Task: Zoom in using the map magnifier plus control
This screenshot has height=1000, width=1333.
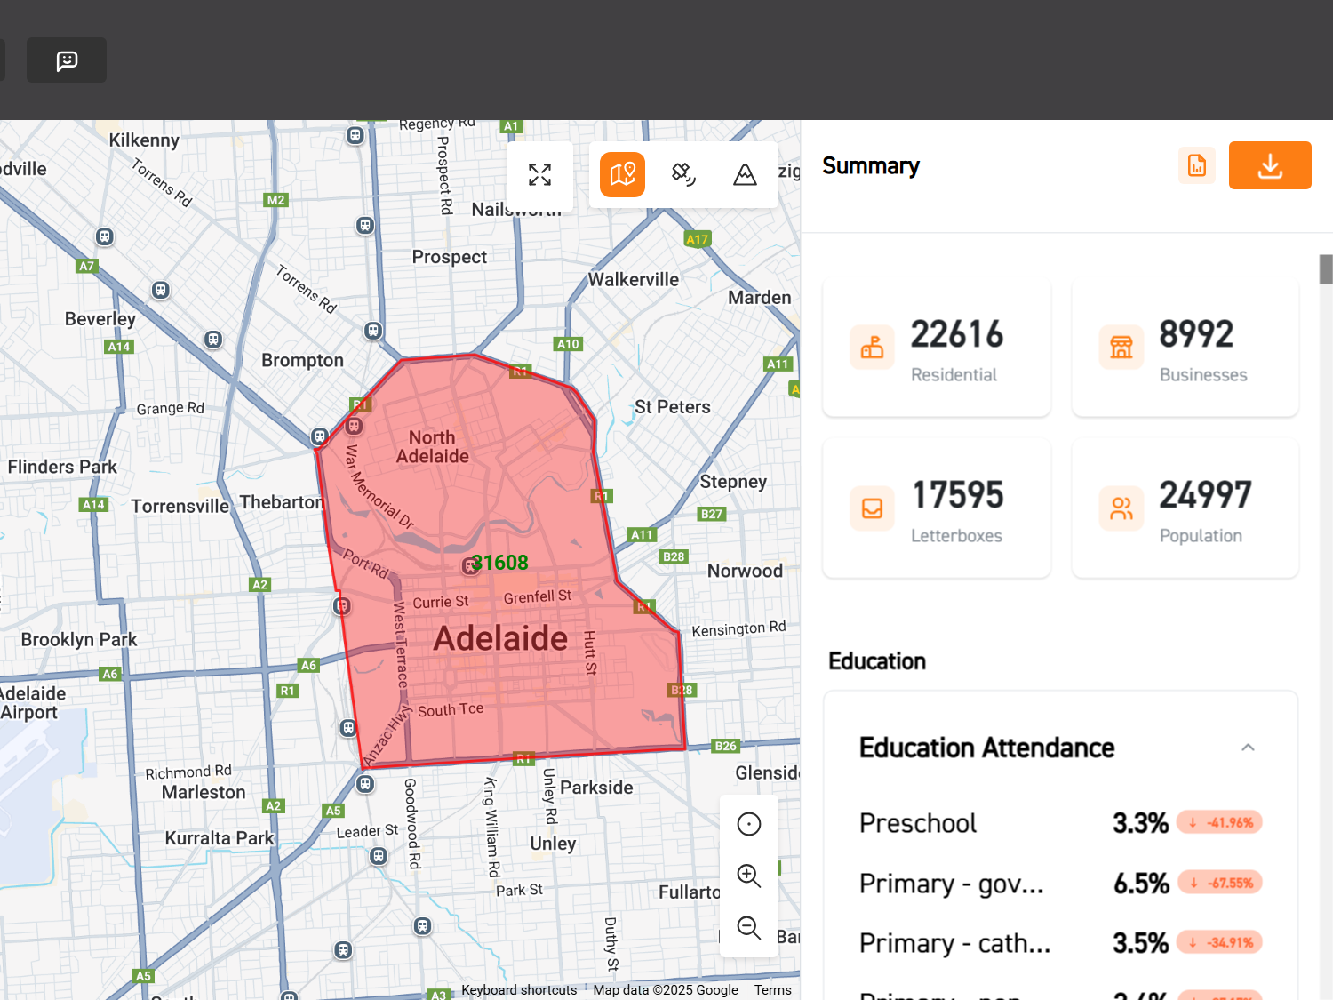Action: (x=748, y=876)
